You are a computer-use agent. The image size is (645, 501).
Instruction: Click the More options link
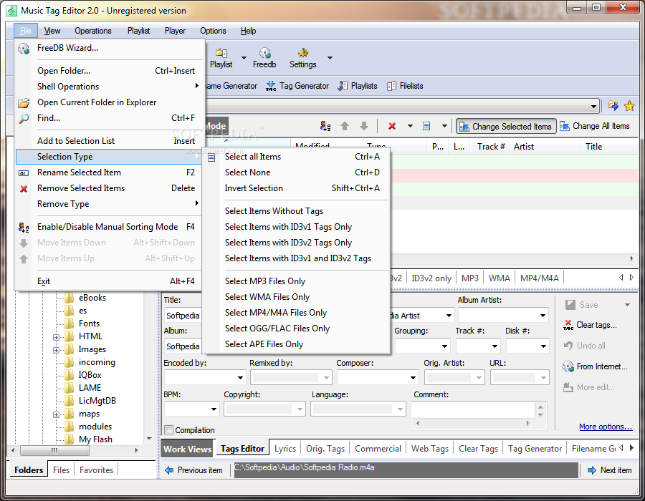(x=606, y=427)
